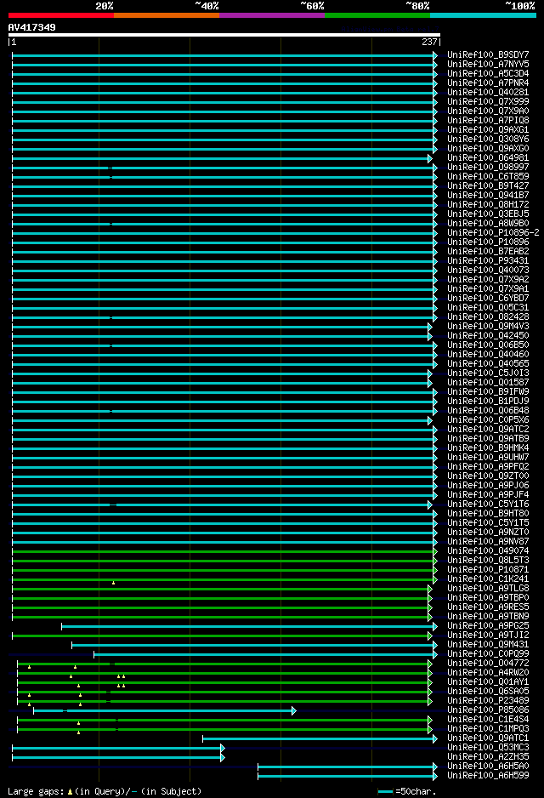This screenshot has width=544, height=798.
Task: Select hit UniRef100_B9SDY7
Action: pos(488,55)
